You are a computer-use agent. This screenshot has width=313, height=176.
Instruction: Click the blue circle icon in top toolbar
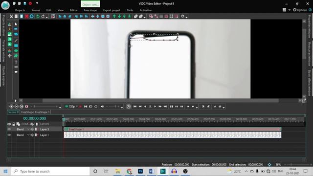click(x=32, y=16)
